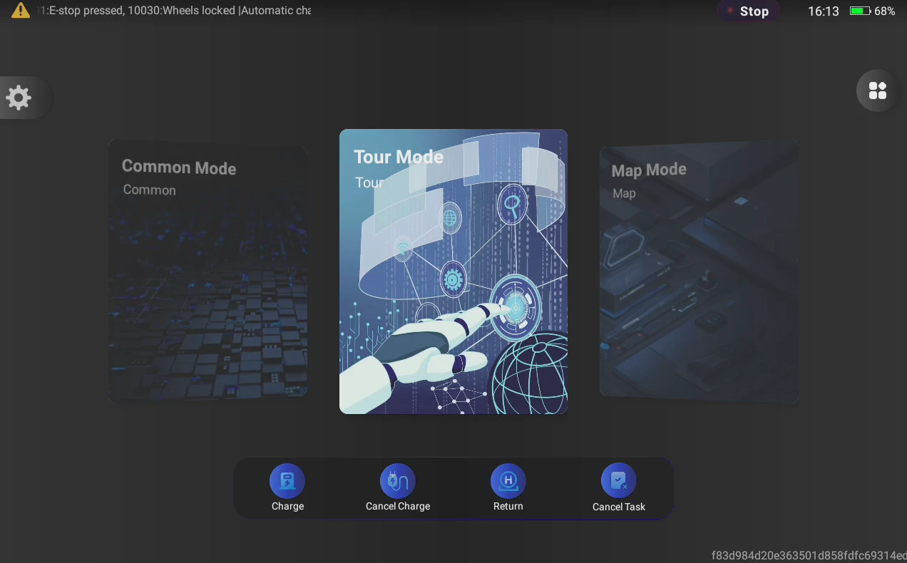Click the Charge label text
The image size is (907, 563).
point(287,506)
